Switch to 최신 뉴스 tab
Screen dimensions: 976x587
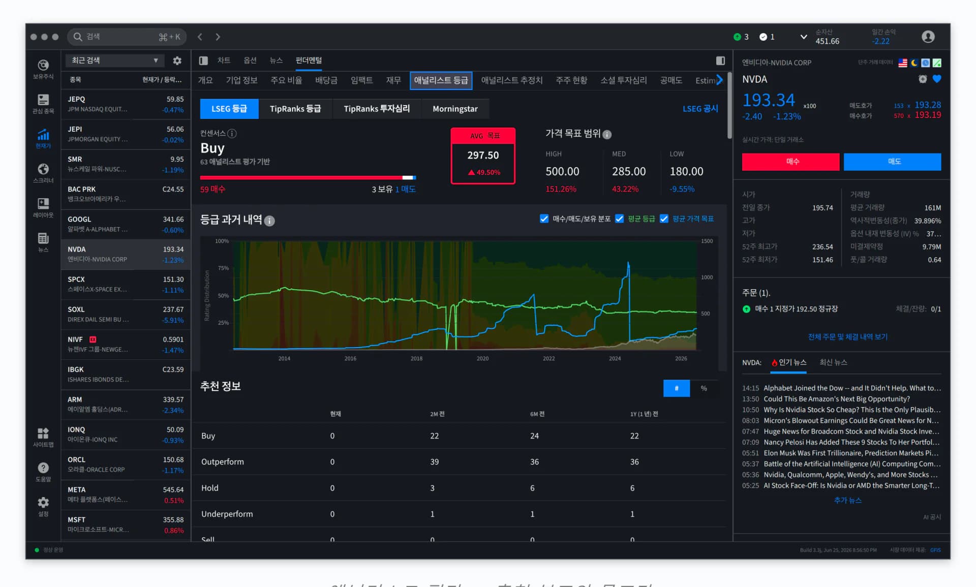point(833,362)
